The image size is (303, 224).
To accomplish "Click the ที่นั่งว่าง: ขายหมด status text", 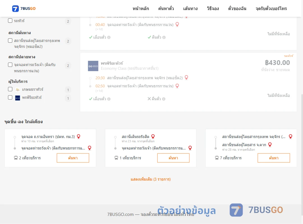I will point(276,70).
